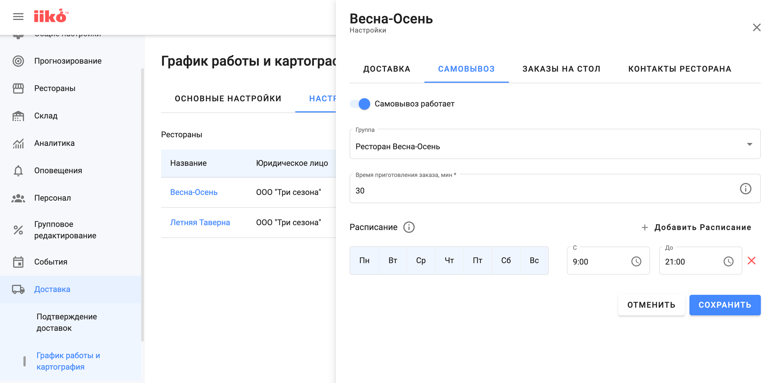Click ООО "Три сезона" in Весна-Осень row
Image resolution: width=774 pixels, height=383 pixels.
288,192
